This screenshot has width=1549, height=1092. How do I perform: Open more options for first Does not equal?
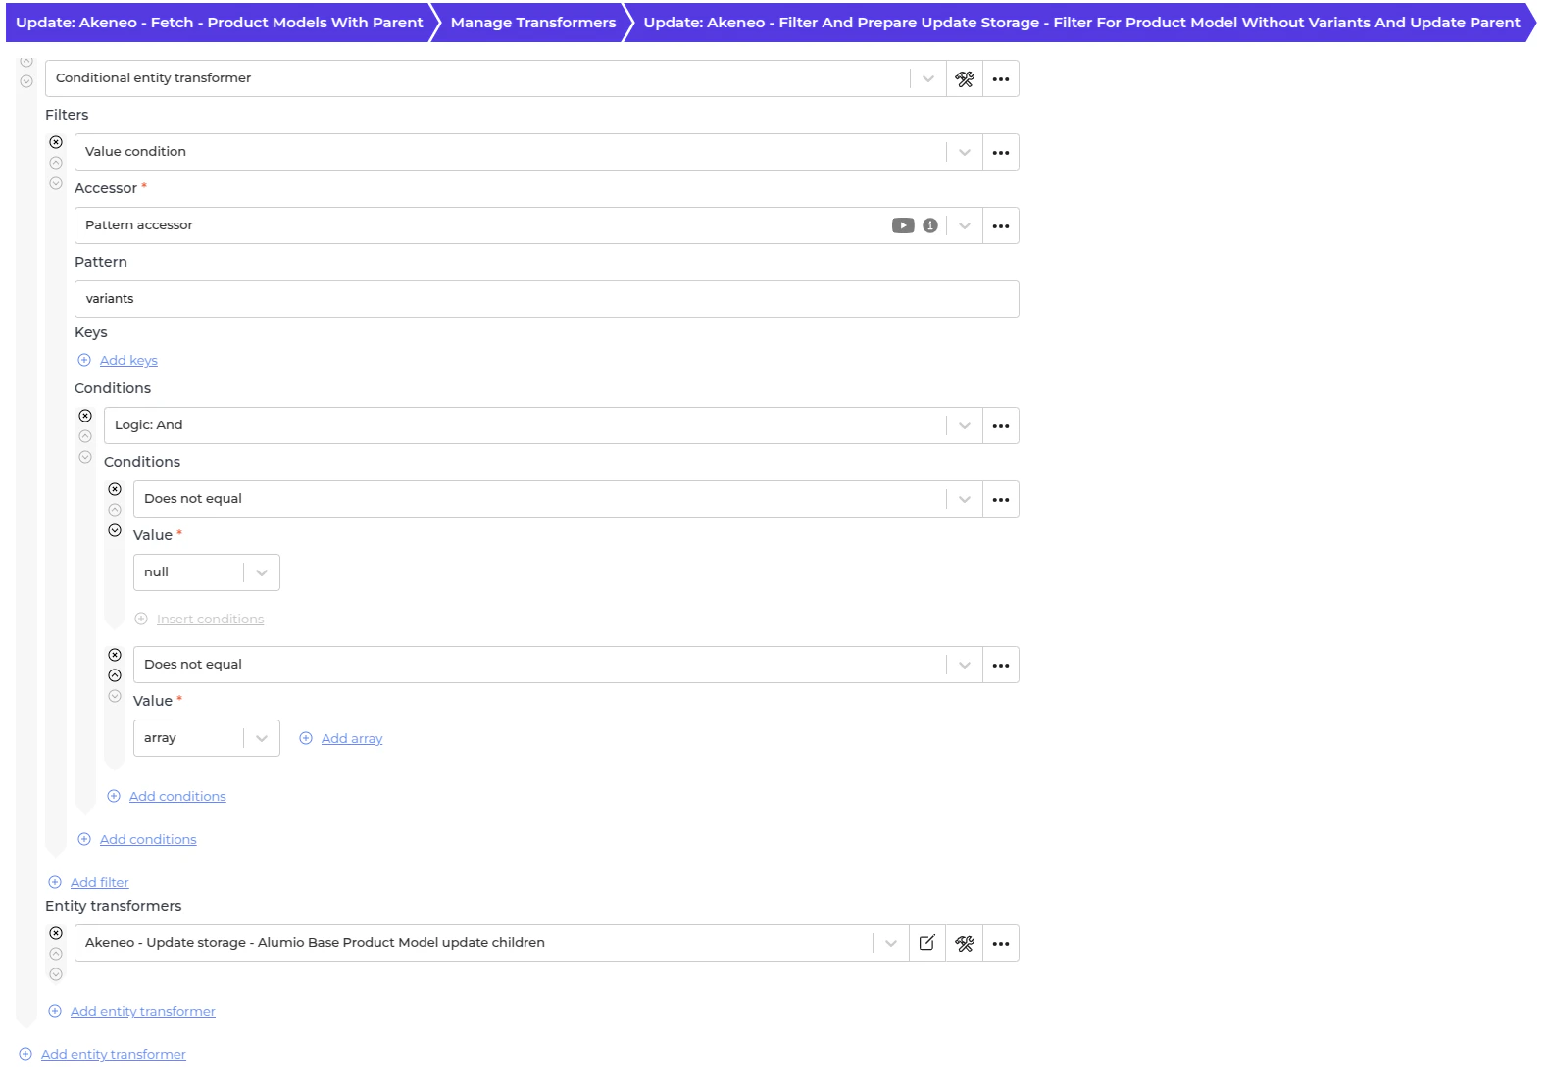[x=1001, y=499]
